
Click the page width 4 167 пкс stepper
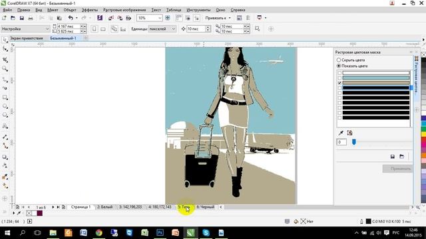click(83, 27)
